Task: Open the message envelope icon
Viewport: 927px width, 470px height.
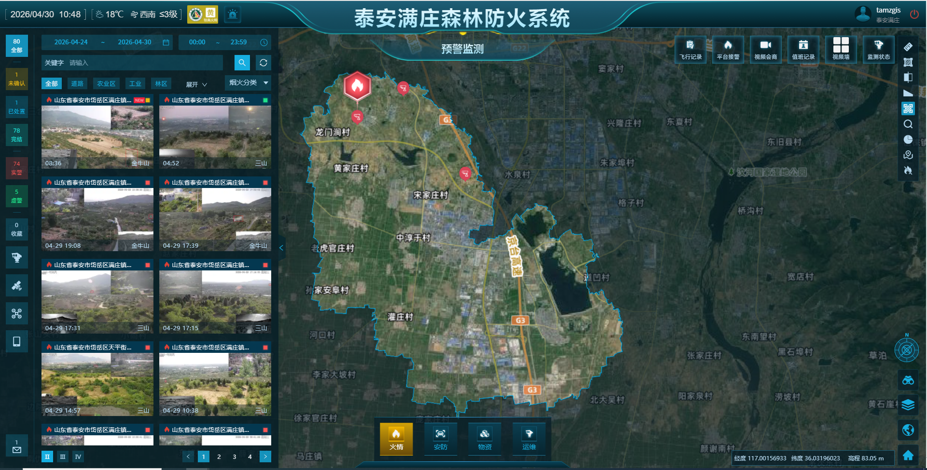Action: click(16, 446)
